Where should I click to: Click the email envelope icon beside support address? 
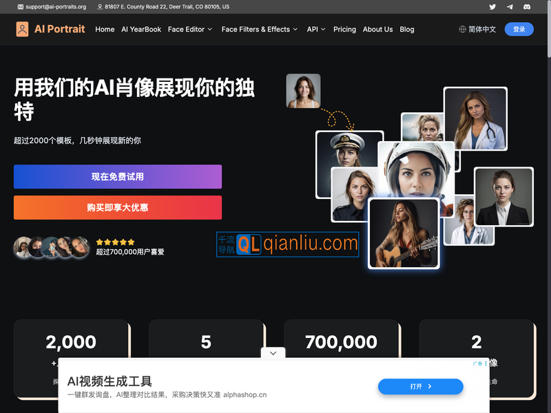pos(19,6)
